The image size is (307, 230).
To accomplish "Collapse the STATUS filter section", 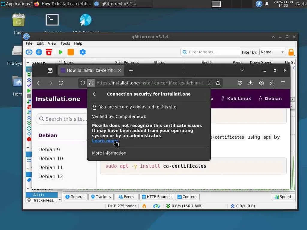I will [28, 63].
